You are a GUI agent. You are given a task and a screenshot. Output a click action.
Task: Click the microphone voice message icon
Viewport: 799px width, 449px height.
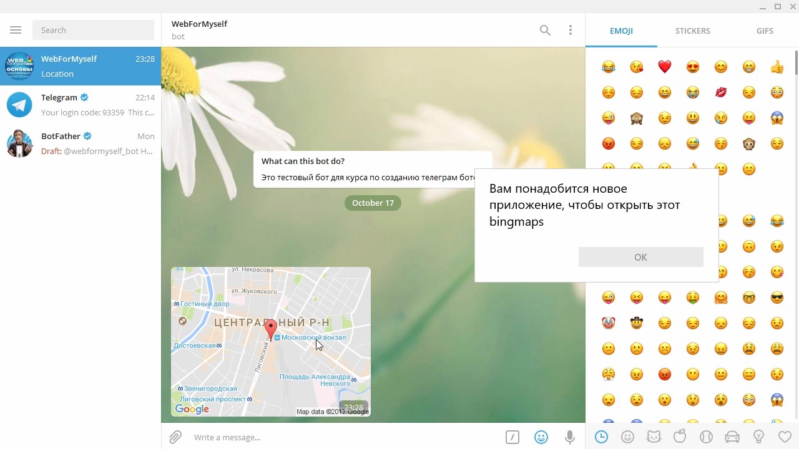(569, 437)
